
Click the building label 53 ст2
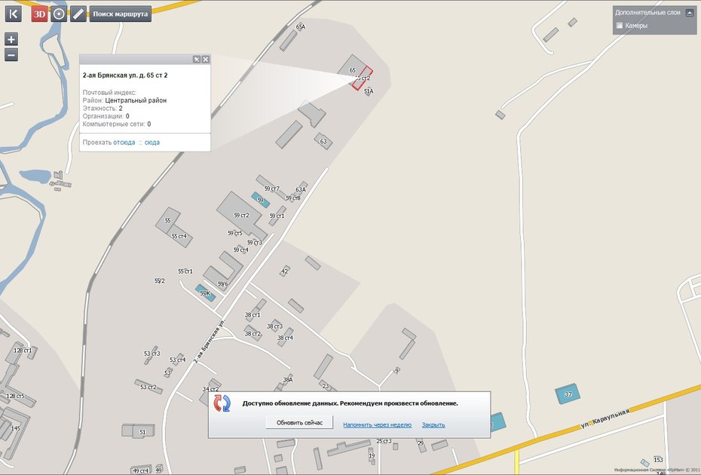[x=148, y=387]
